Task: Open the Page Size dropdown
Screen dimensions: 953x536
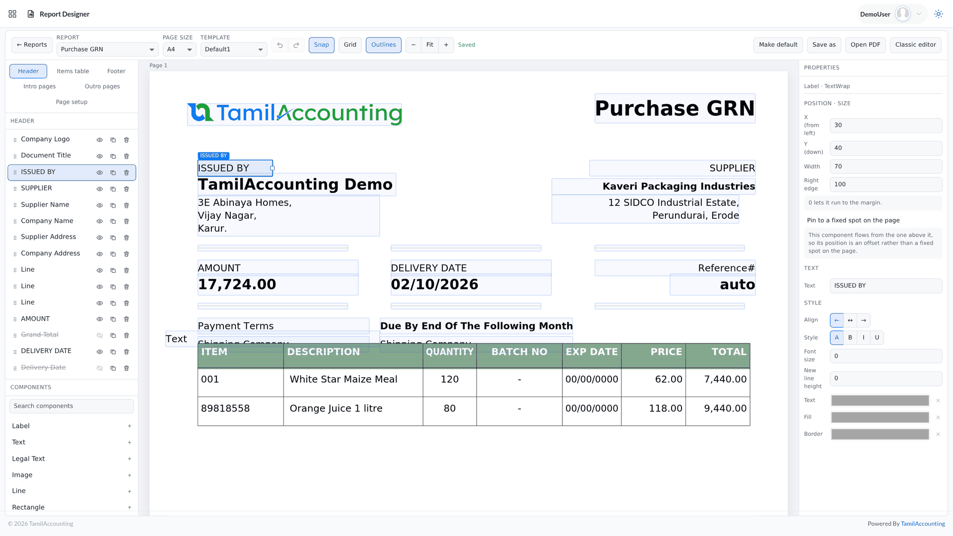Action: 180,49
